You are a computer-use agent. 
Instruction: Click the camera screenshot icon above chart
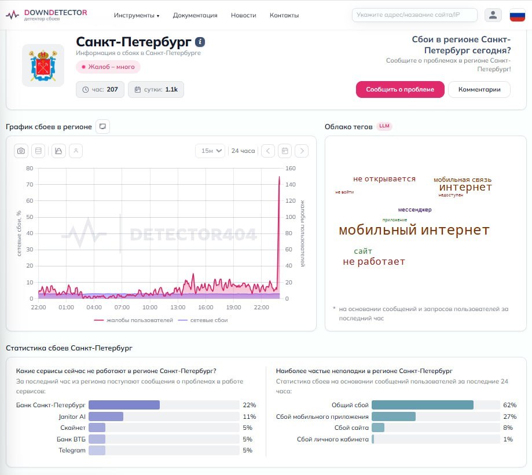point(21,151)
